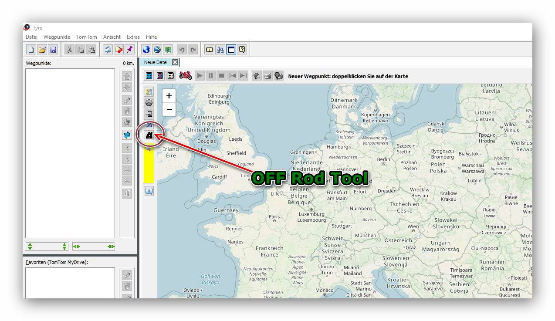The image size is (555, 321).
Task: Zoom in the map with plus button
Action: pos(169,96)
